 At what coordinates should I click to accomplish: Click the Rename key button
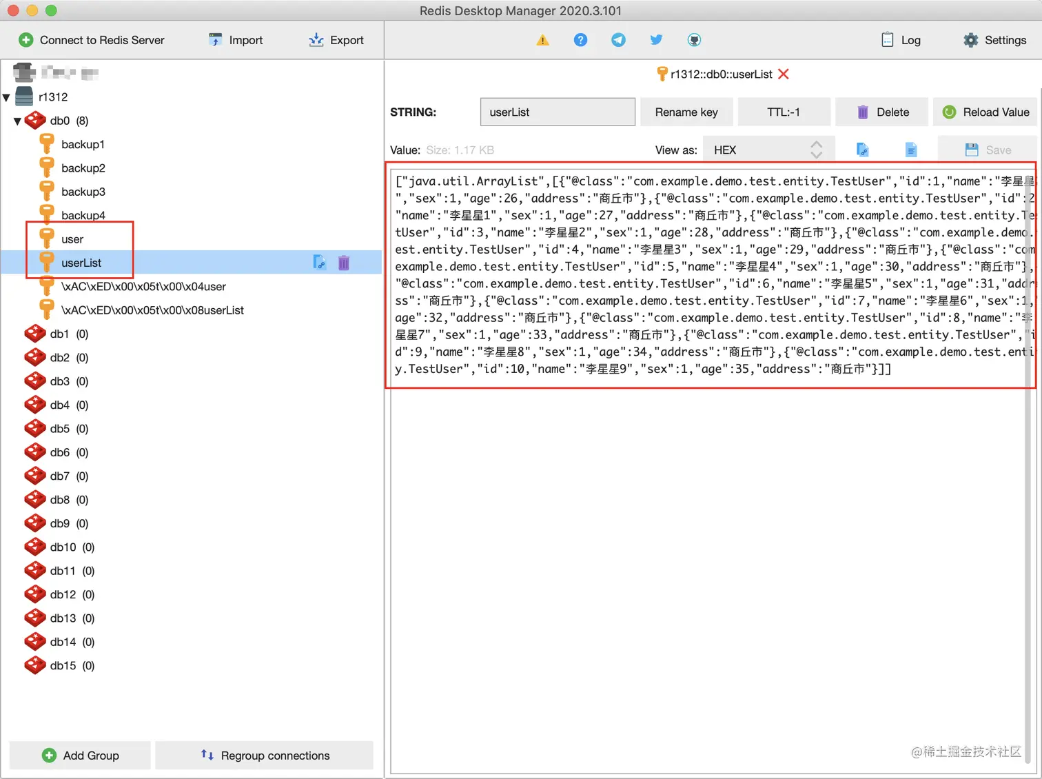click(x=686, y=112)
